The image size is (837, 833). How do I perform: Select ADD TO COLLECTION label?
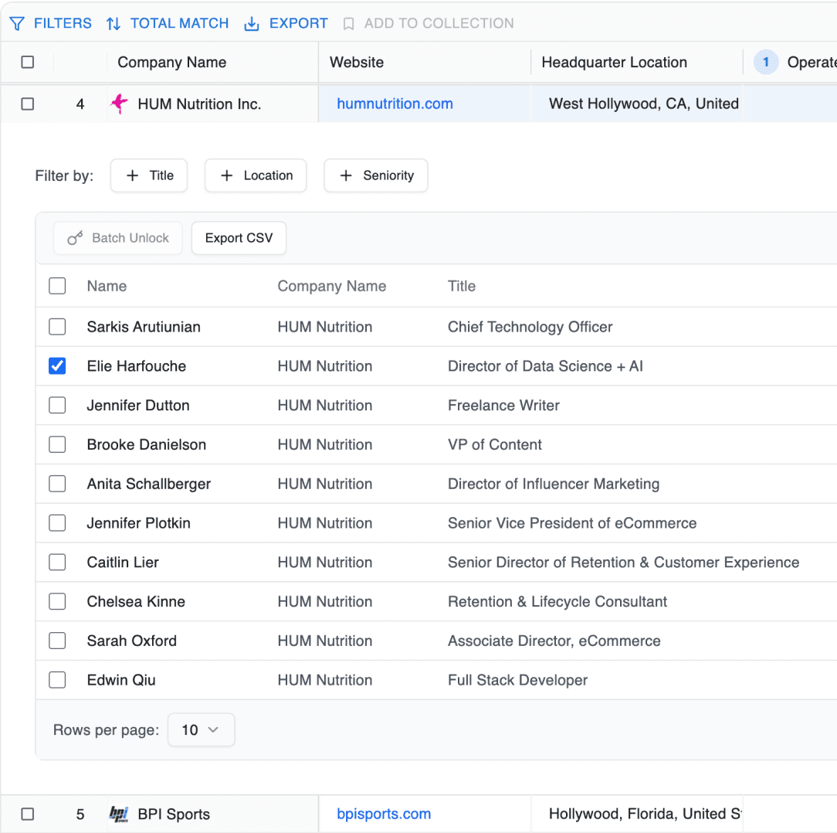tap(439, 23)
